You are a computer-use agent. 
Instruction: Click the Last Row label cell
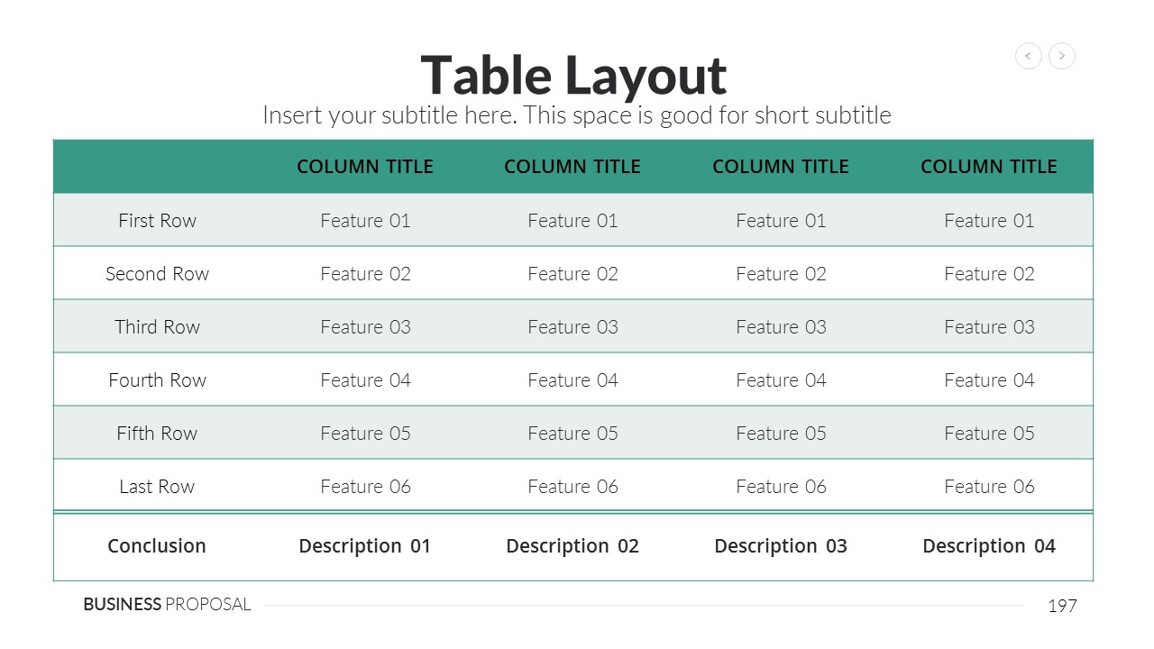tap(157, 487)
